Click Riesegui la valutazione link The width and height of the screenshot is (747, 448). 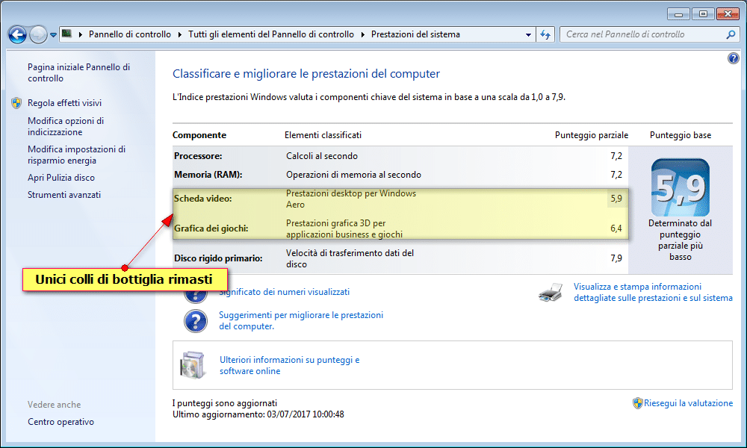click(x=688, y=402)
